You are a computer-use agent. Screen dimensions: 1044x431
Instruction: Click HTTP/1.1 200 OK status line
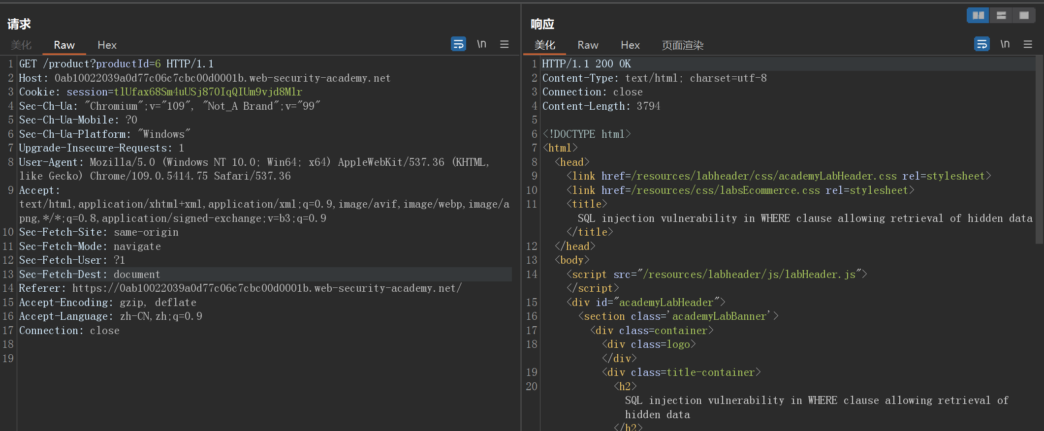click(586, 64)
